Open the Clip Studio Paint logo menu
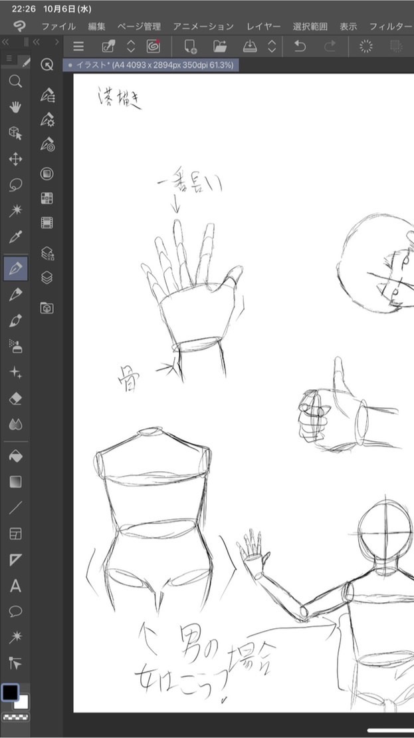The height and width of the screenshot is (738, 414). [x=19, y=26]
